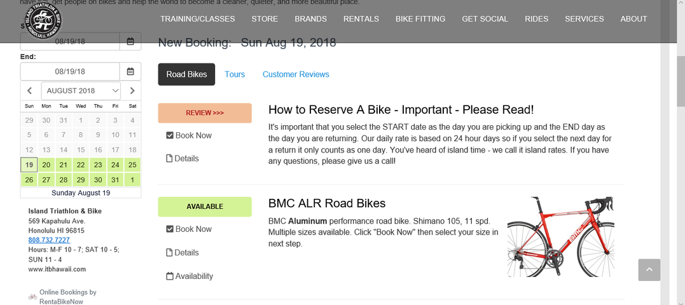Open TRAINING/CLASSES menu

pos(197,19)
